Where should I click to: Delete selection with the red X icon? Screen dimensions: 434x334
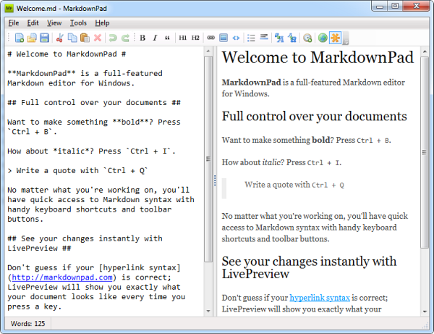tap(98, 38)
